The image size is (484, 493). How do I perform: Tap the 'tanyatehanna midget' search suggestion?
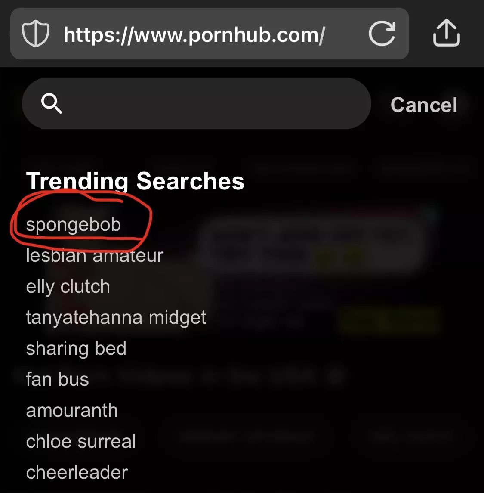point(116,317)
